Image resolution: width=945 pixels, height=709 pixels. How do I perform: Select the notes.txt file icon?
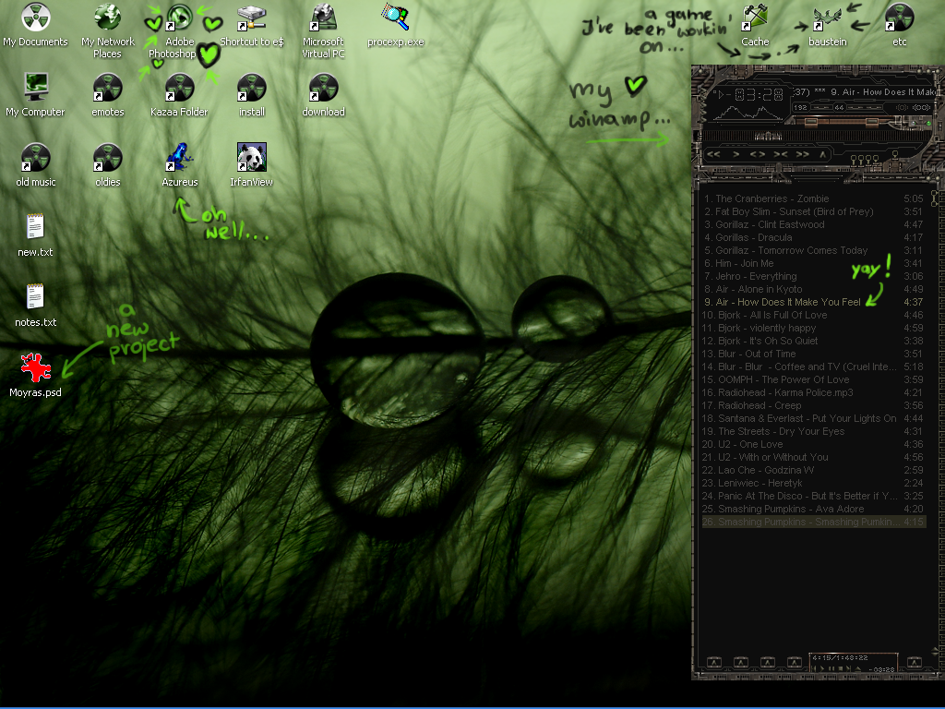coord(36,305)
